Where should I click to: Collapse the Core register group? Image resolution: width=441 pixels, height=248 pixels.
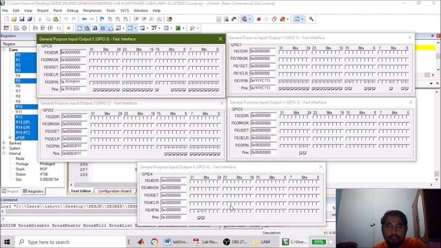click(4, 50)
